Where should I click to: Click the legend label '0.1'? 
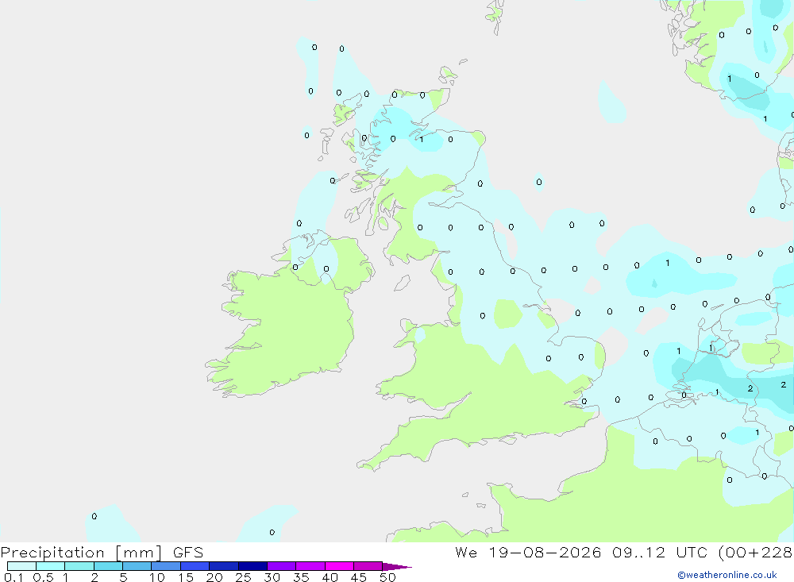(13, 577)
